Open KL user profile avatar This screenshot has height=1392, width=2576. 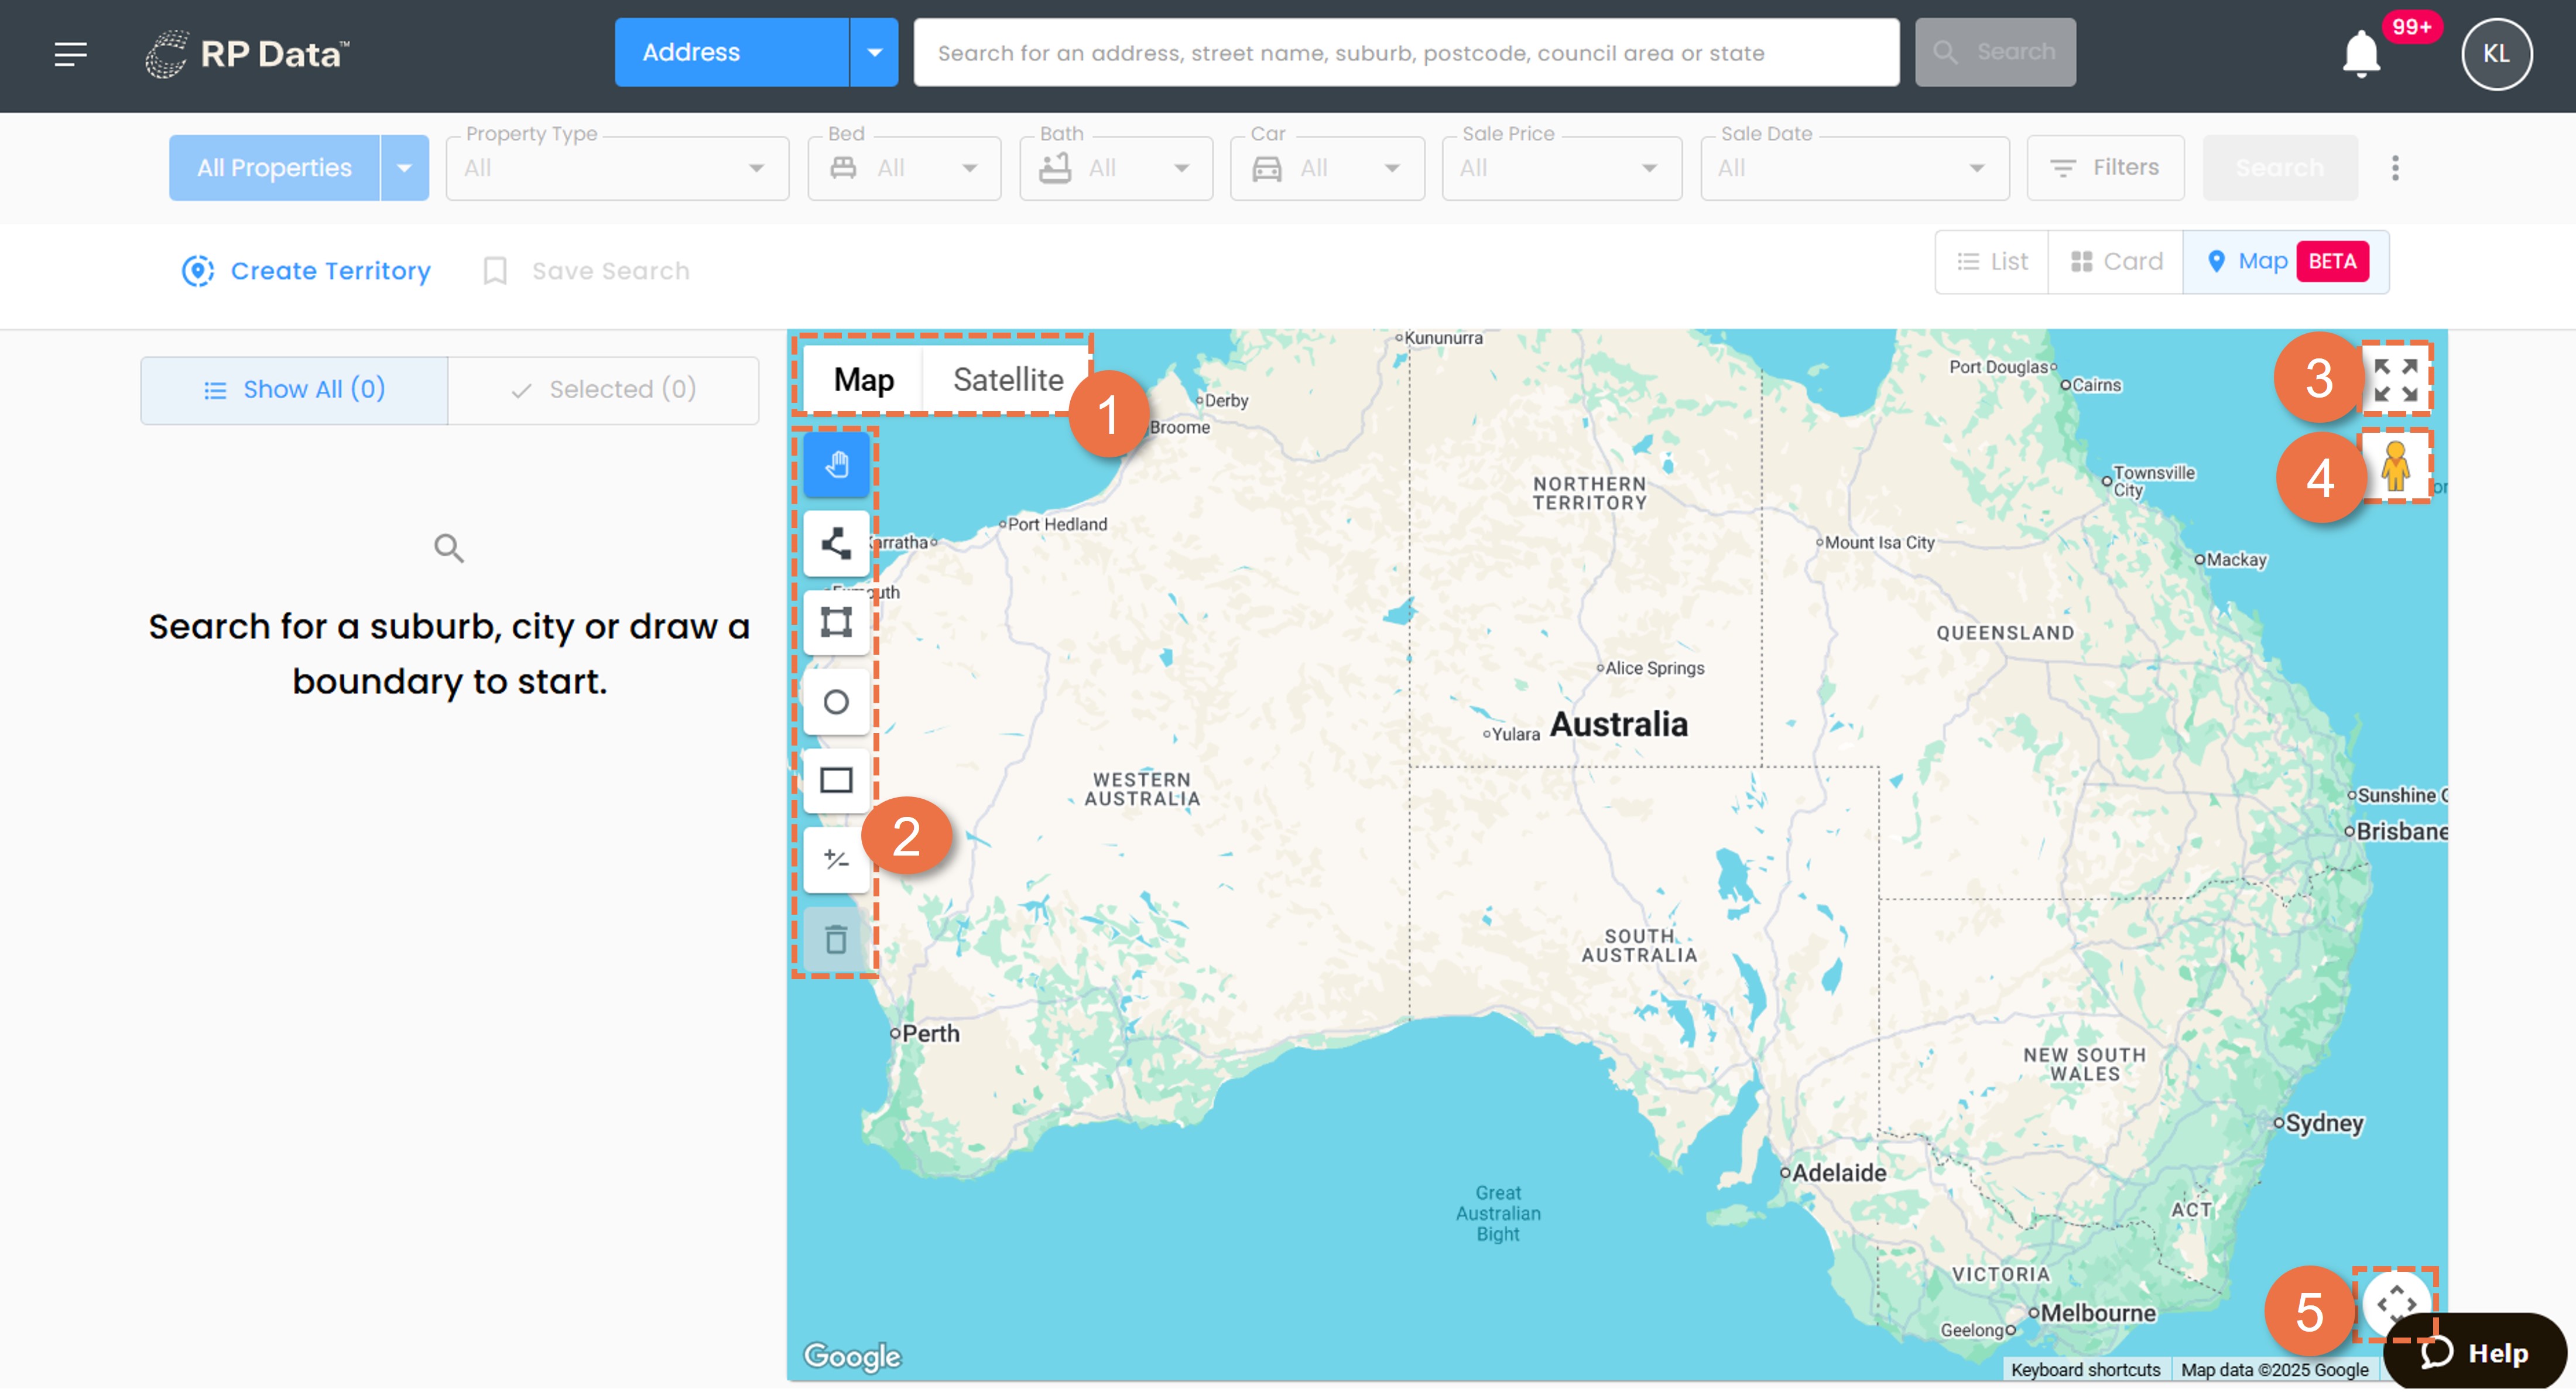point(2496,54)
